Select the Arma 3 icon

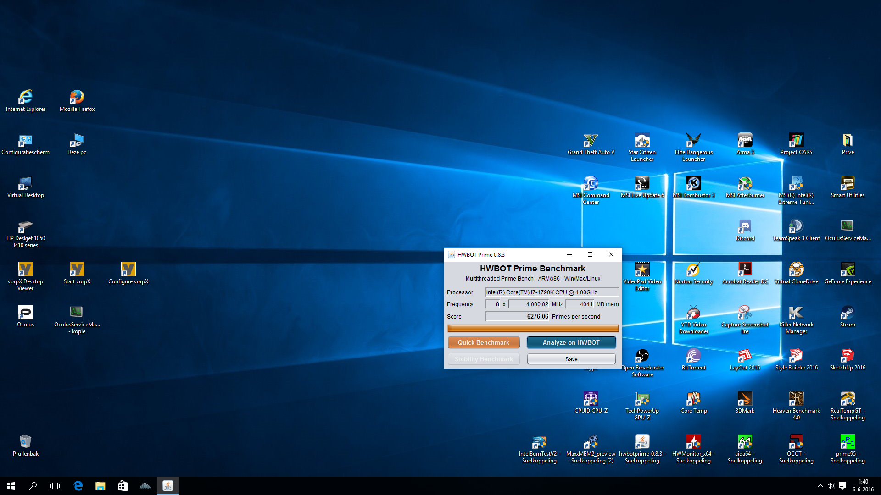[745, 144]
